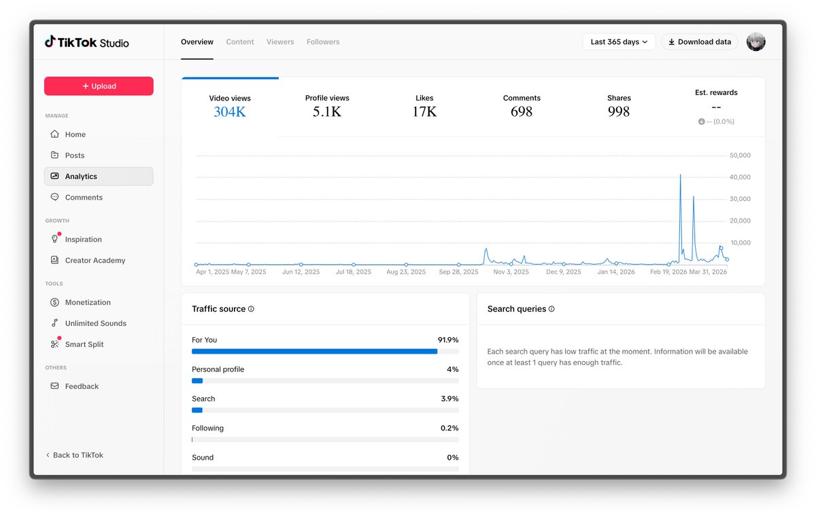This screenshot has height=518, width=816.
Task: Switch to the Content tab
Action: click(x=240, y=42)
